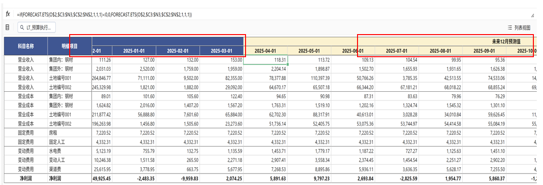This screenshot has width=543, height=185.
Task: Select the 2025-05-01 column header
Action: (309, 50)
